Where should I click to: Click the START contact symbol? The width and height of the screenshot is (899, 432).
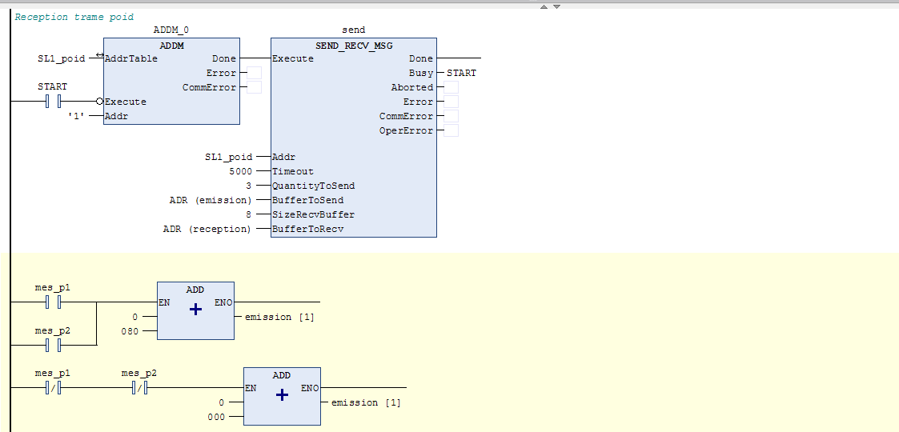coord(54,102)
